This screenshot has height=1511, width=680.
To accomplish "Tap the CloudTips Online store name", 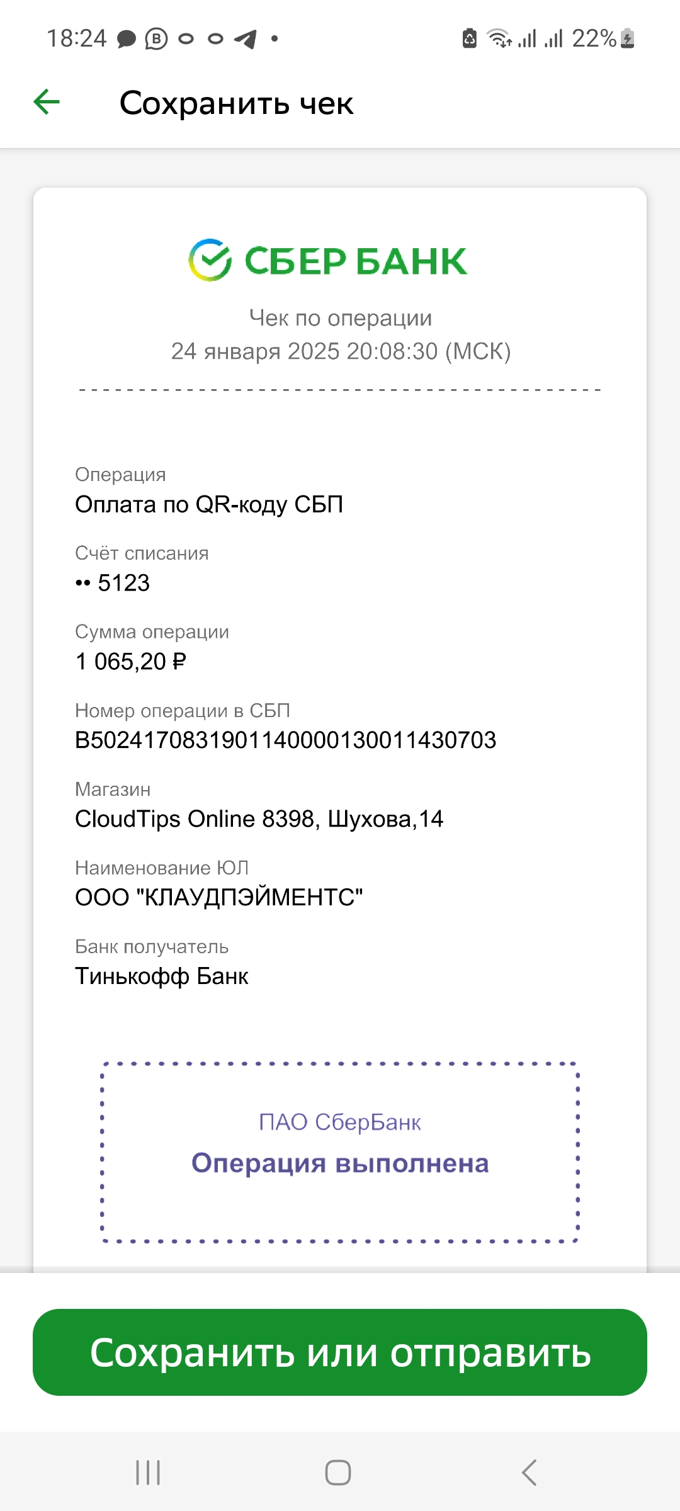I will [x=259, y=818].
